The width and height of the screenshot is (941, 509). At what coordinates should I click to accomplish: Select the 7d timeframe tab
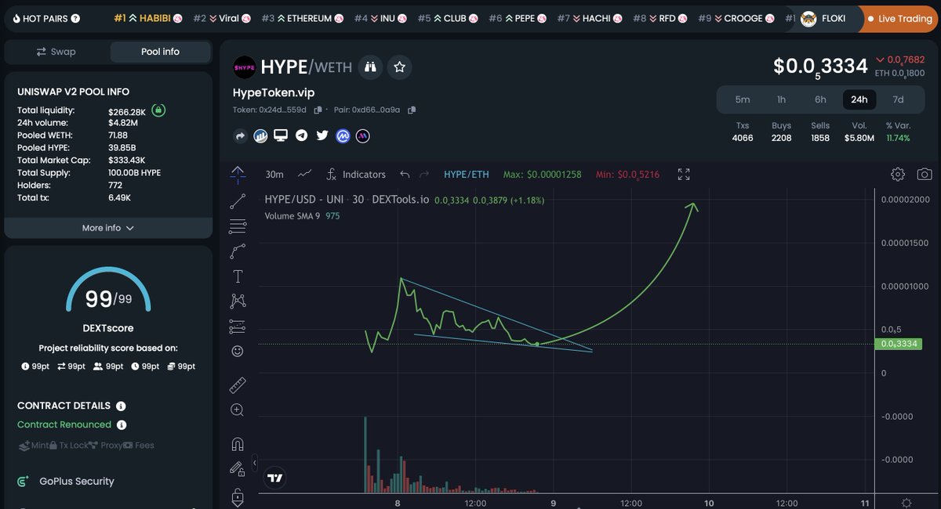(898, 99)
